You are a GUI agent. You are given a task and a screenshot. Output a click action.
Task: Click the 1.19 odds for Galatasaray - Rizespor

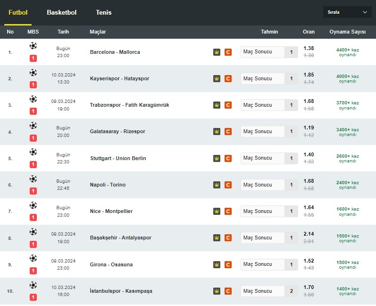309,127
